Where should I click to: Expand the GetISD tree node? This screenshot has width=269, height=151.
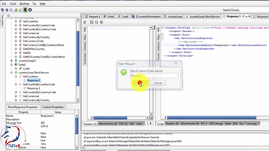16,53
